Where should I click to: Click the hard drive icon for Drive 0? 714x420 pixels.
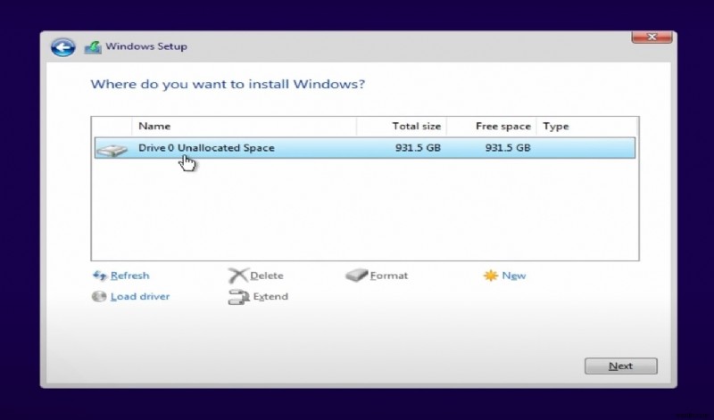click(112, 150)
